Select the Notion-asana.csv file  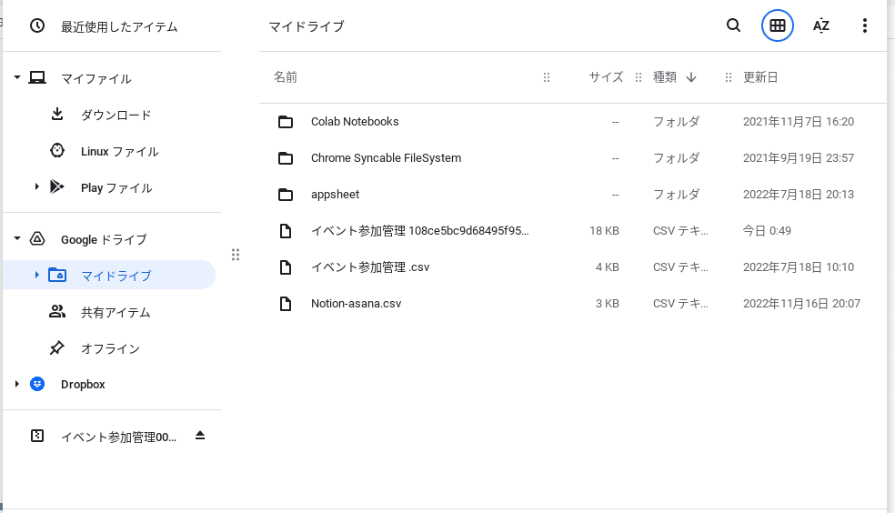[x=572, y=304]
